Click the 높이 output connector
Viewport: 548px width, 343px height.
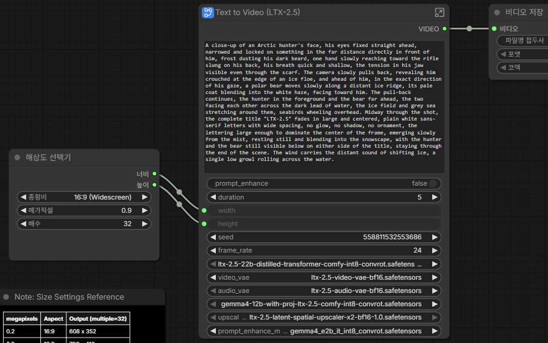tap(154, 185)
